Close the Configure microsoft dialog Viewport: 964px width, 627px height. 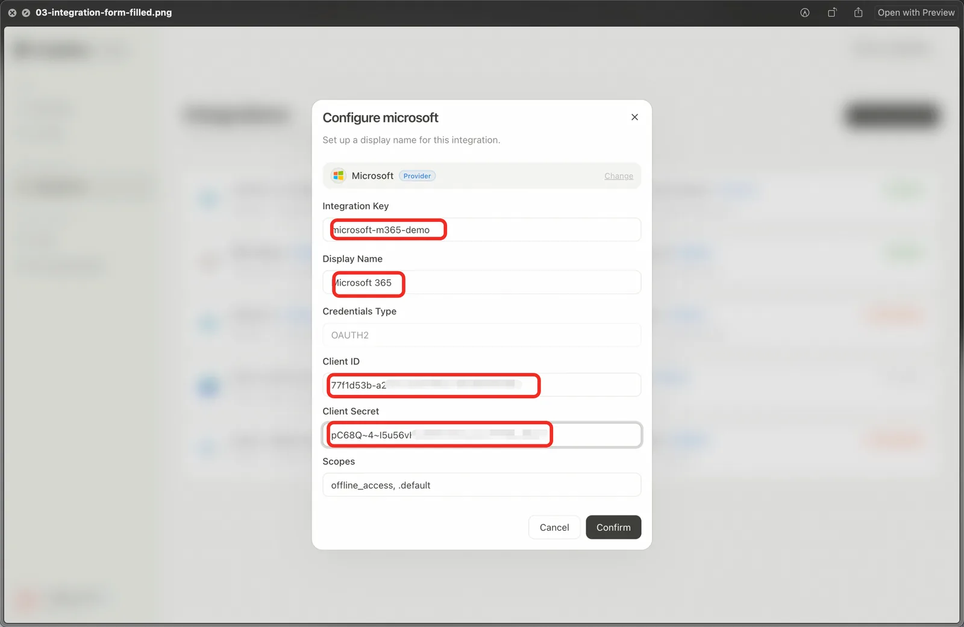[634, 117]
